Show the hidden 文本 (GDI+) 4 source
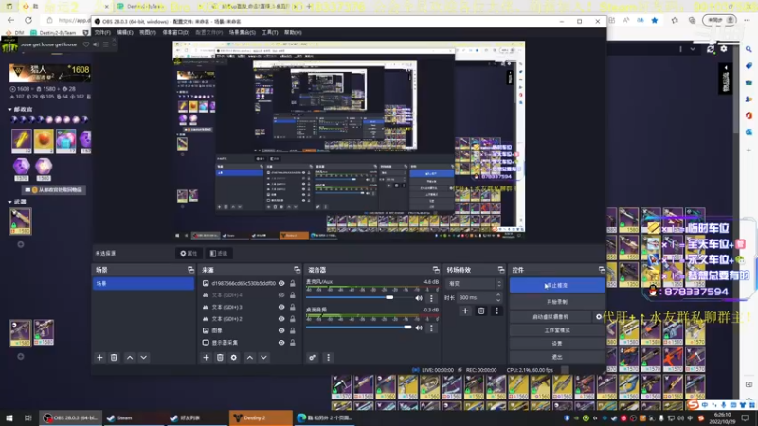Viewport: 758px width, 426px height. (x=281, y=295)
